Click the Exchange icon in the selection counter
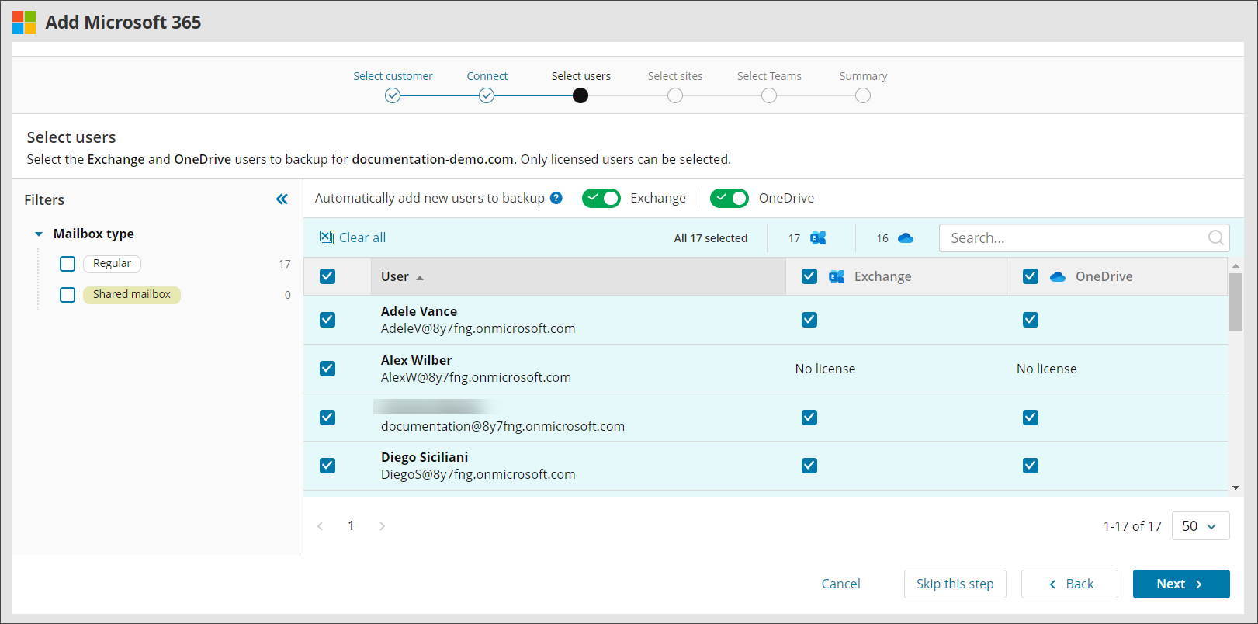Screen dimensions: 1258x624 click(x=818, y=238)
